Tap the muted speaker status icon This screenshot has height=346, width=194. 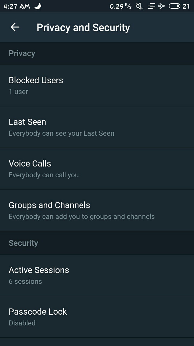click(139, 6)
